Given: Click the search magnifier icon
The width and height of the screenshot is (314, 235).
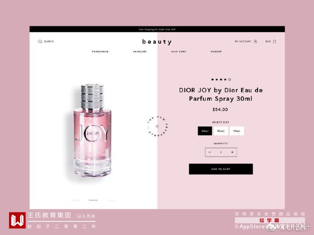Looking at the screenshot, I should pyautogui.click(x=40, y=41).
